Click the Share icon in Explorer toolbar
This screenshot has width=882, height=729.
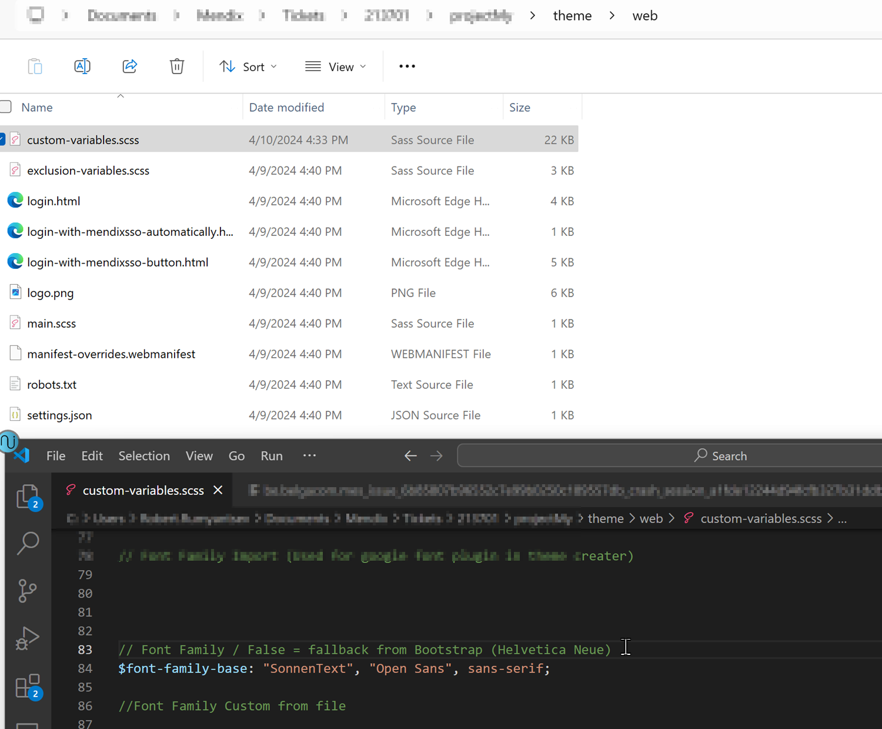[130, 66]
